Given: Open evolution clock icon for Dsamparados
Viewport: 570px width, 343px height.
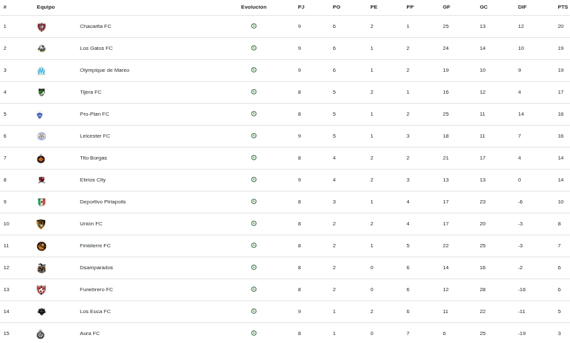Looking at the screenshot, I should (254, 267).
